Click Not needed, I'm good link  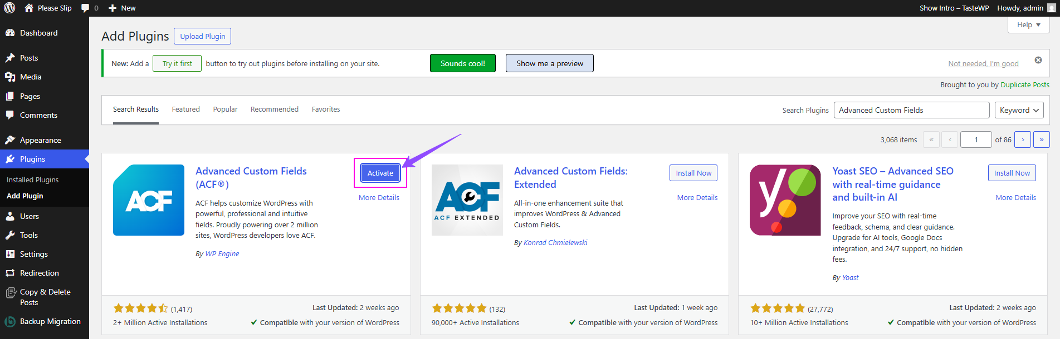pos(984,64)
